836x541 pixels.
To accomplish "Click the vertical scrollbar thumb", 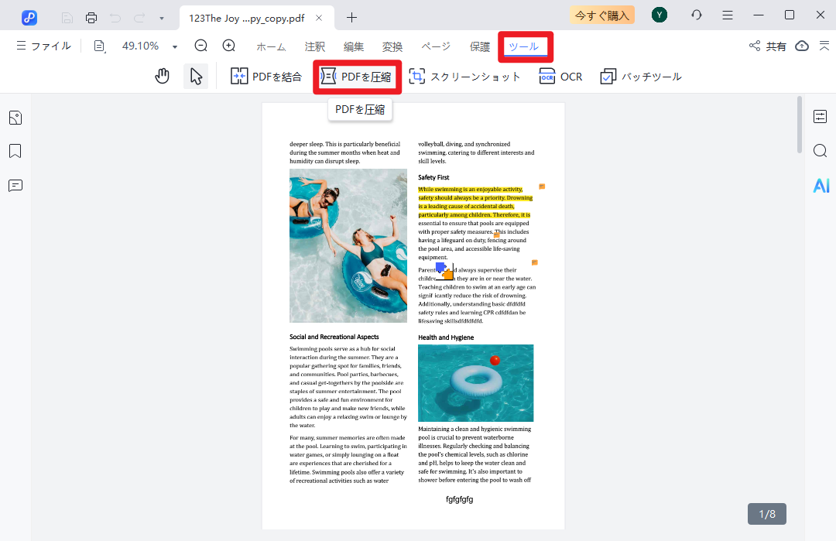I will (x=800, y=124).
